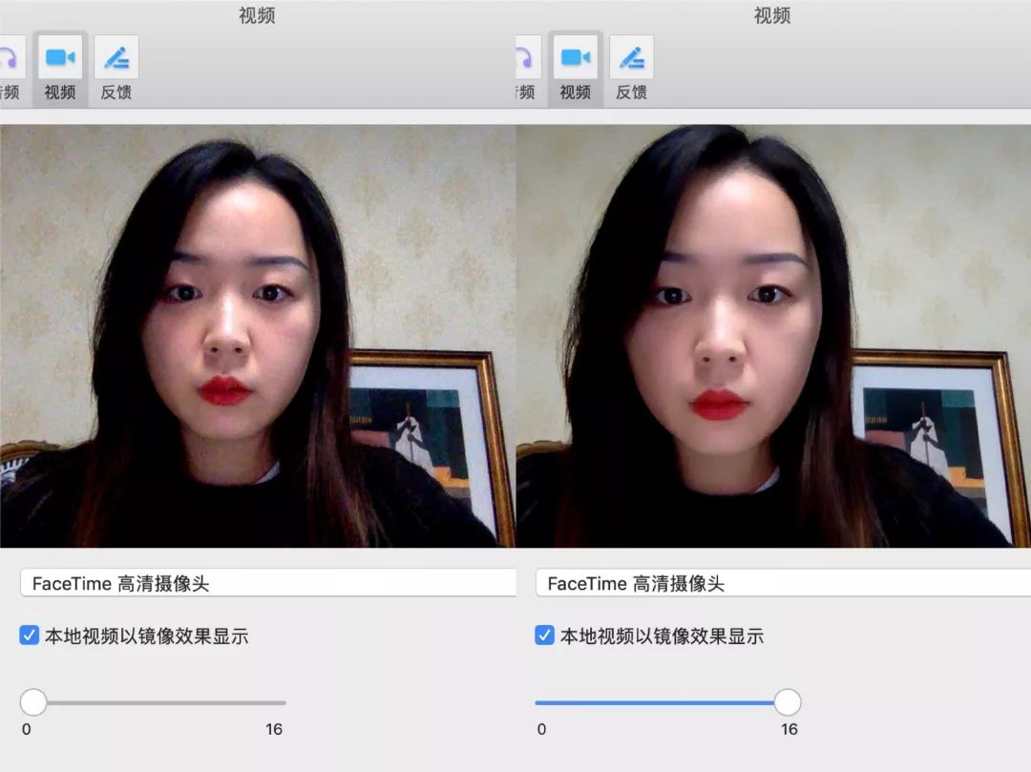Open Feedback tab in left window toolbar
This screenshot has height=772, width=1031.
[x=116, y=69]
